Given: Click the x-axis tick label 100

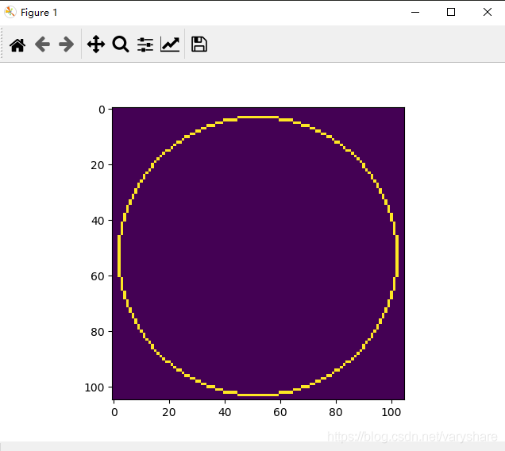Looking at the screenshot, I should point(391,412).
